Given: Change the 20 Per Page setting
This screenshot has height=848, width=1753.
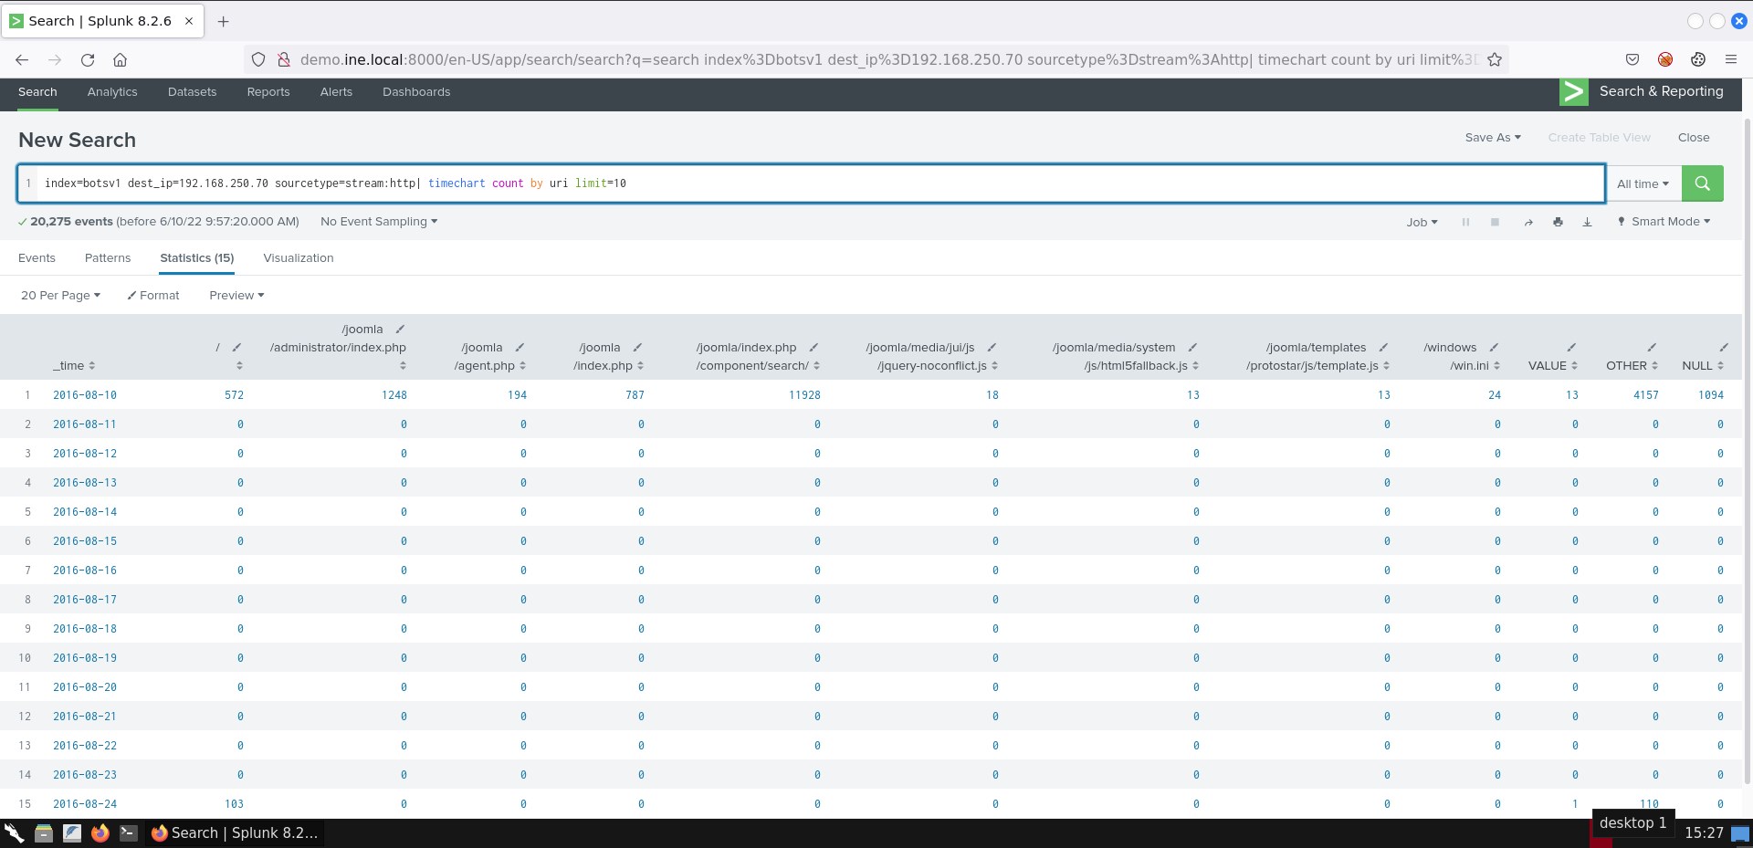Looking at the screenshot, I should point(60,296).
